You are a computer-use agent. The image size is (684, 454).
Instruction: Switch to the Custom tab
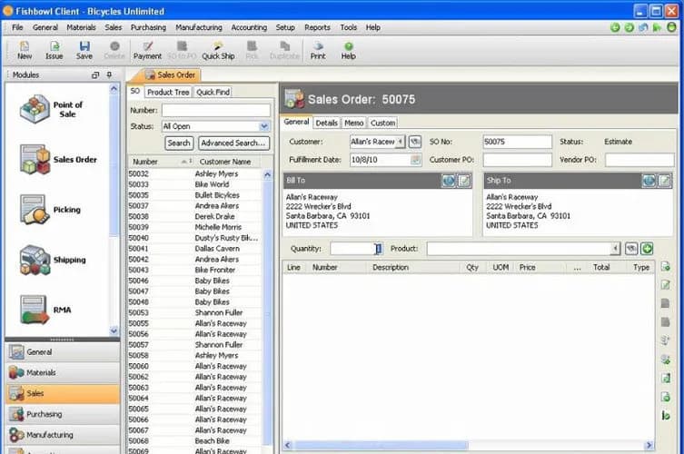(382, 123)
